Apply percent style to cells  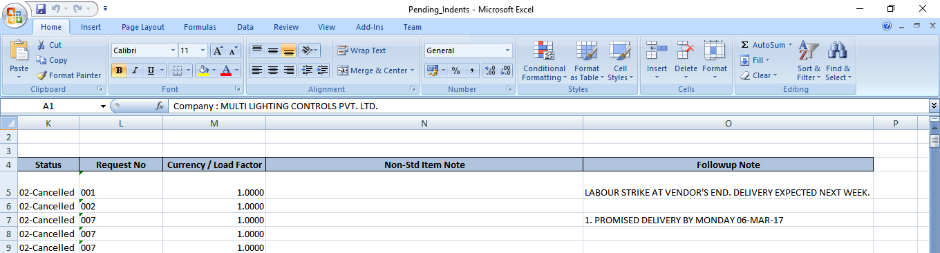[455, 71]
